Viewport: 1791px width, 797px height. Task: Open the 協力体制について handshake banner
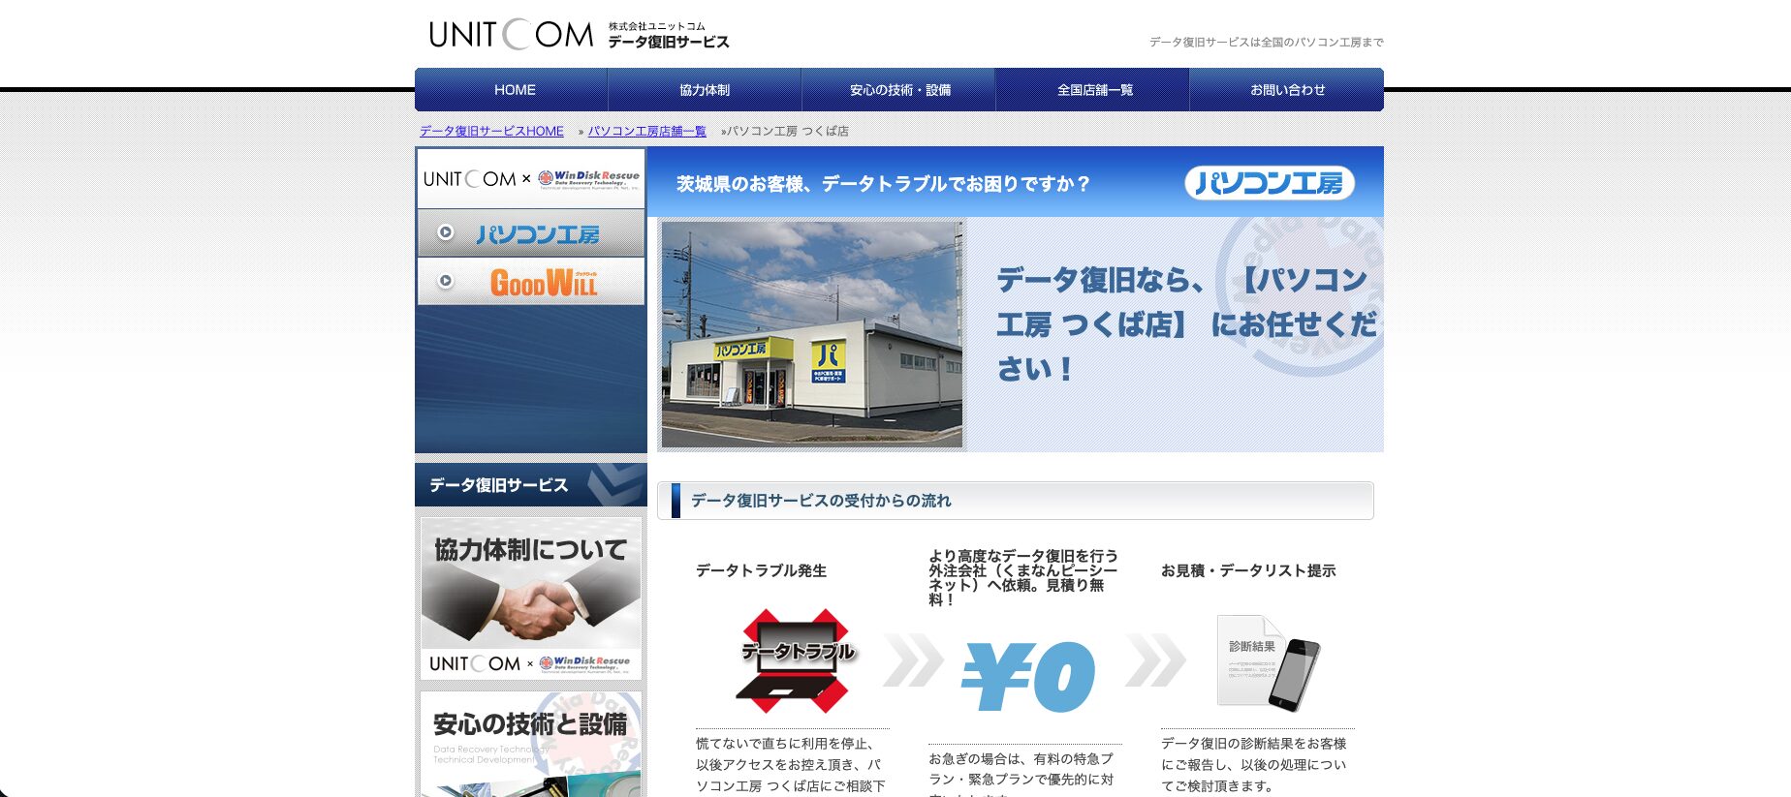pos(531,598)
